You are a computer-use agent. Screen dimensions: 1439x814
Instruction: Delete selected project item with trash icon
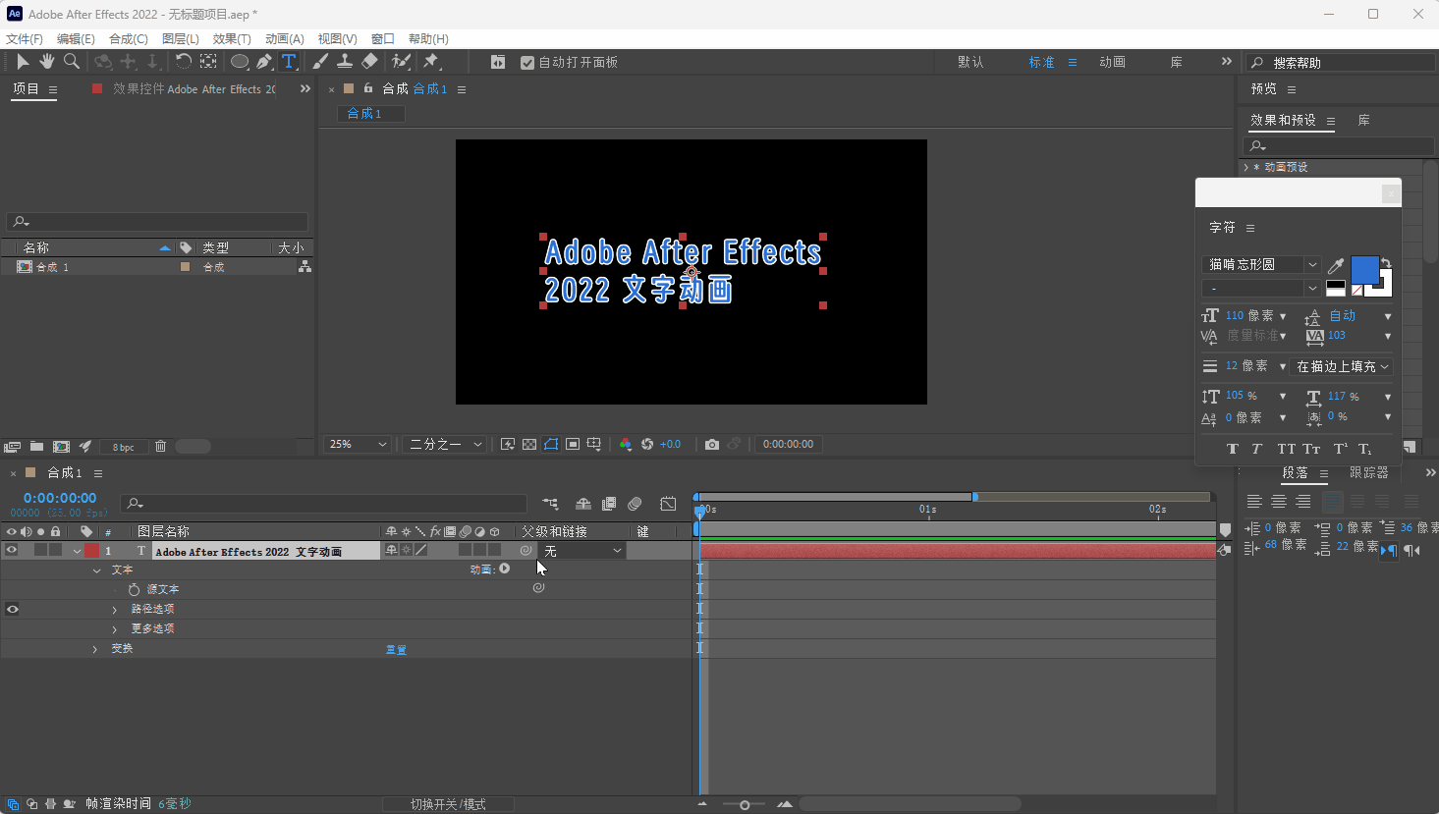pyautogui.click(x=160, y=447)
